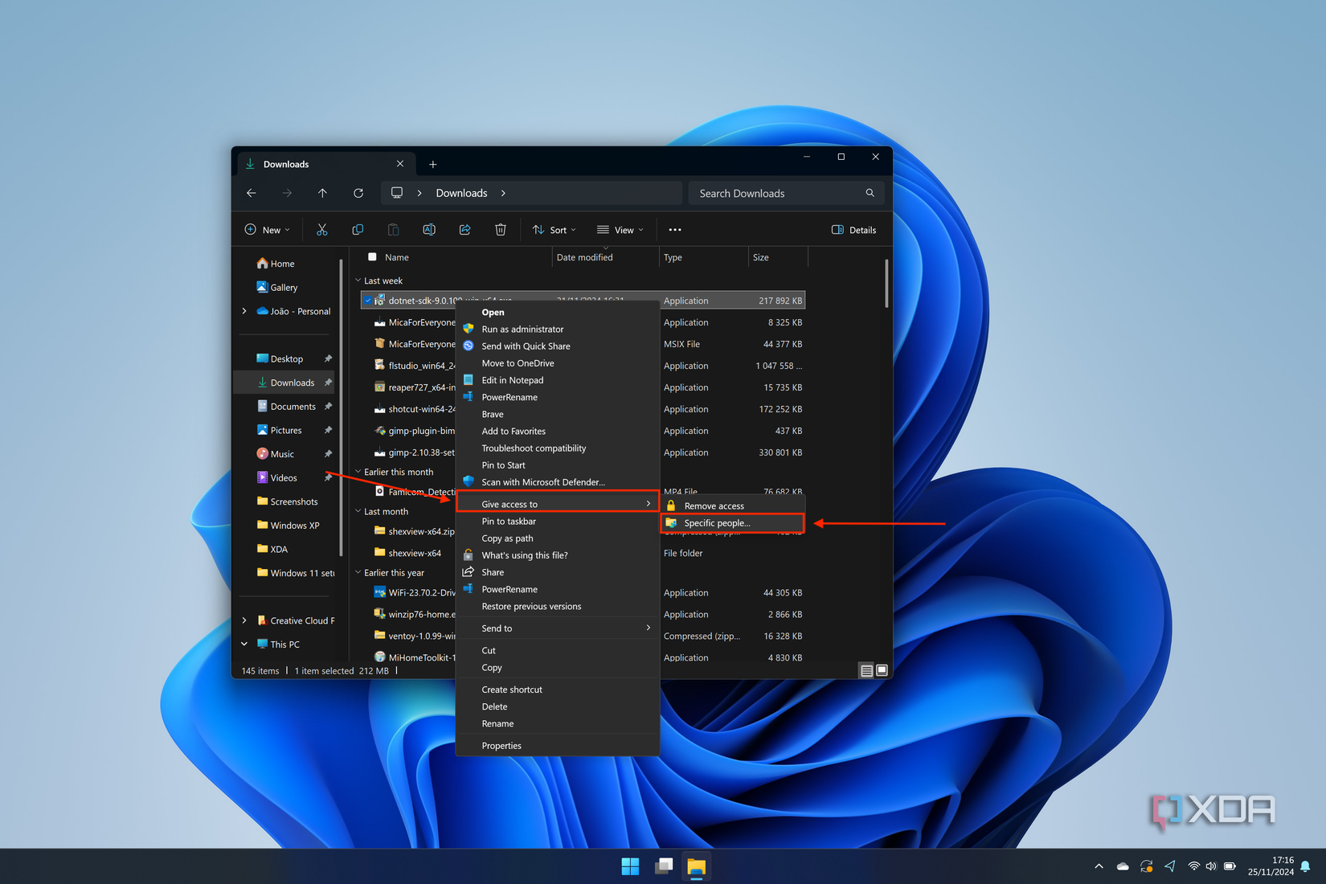Refresh the Downloads folder
The width and height of the screenshot is (1326, 884).
click(358, 193)
